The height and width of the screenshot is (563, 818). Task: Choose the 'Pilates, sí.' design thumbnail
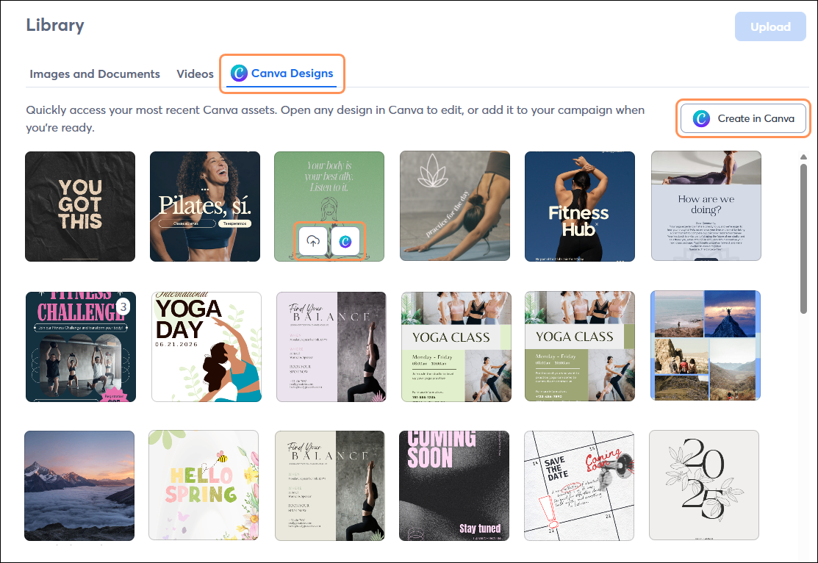[x=205, y=207]
